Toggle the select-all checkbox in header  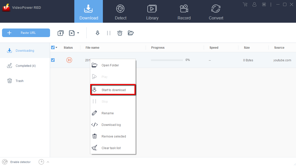[x=53, y=47]
